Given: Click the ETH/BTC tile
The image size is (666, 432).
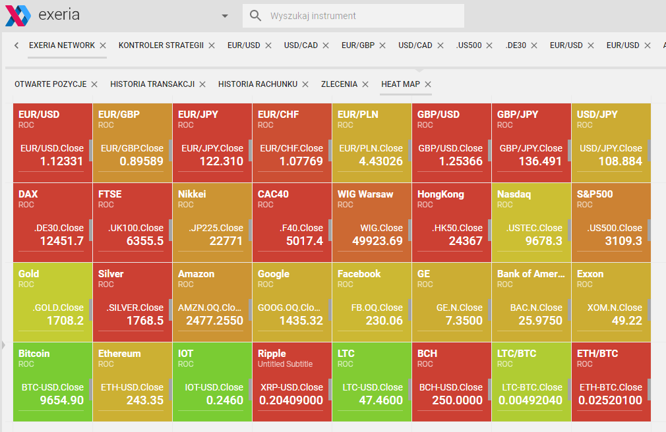Looking at the screenshot, I should 611,383.
